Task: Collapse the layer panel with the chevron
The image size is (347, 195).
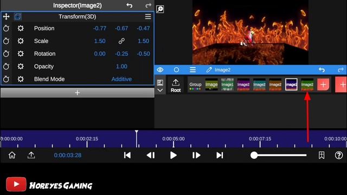Action: pos(160,90)
